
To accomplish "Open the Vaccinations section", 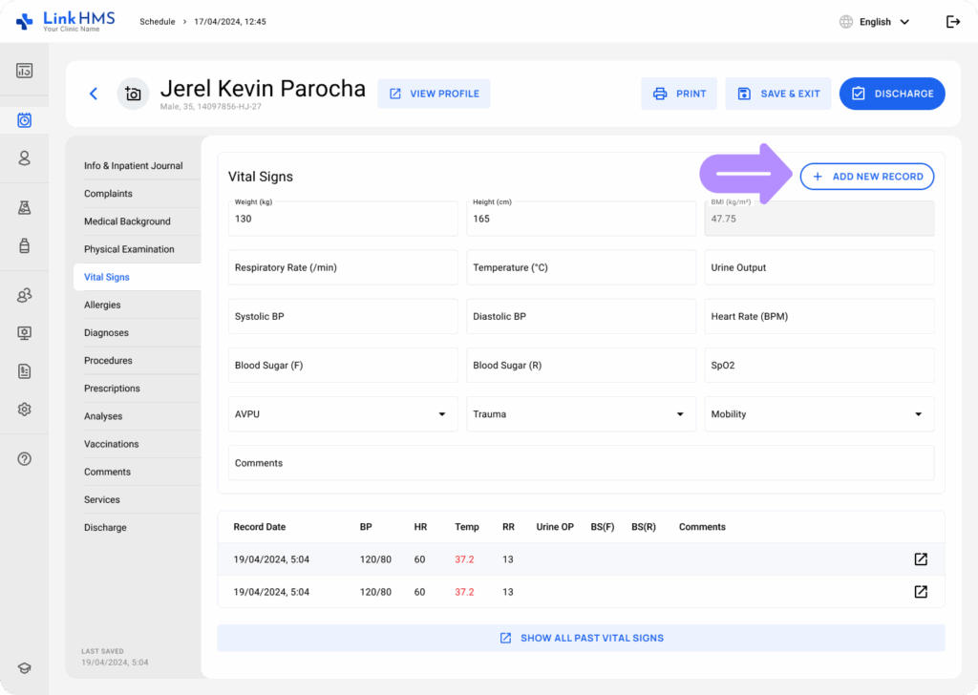I will point(111,444).
